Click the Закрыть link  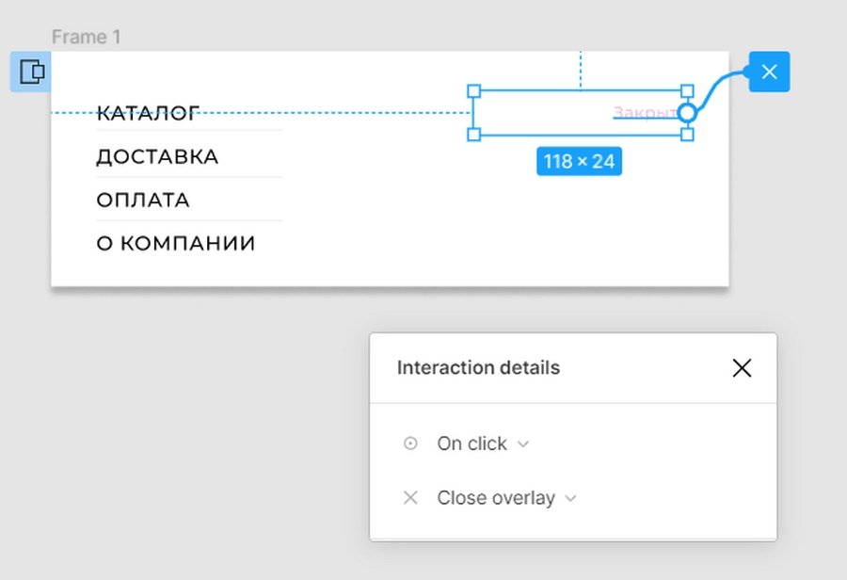[645, 112]
